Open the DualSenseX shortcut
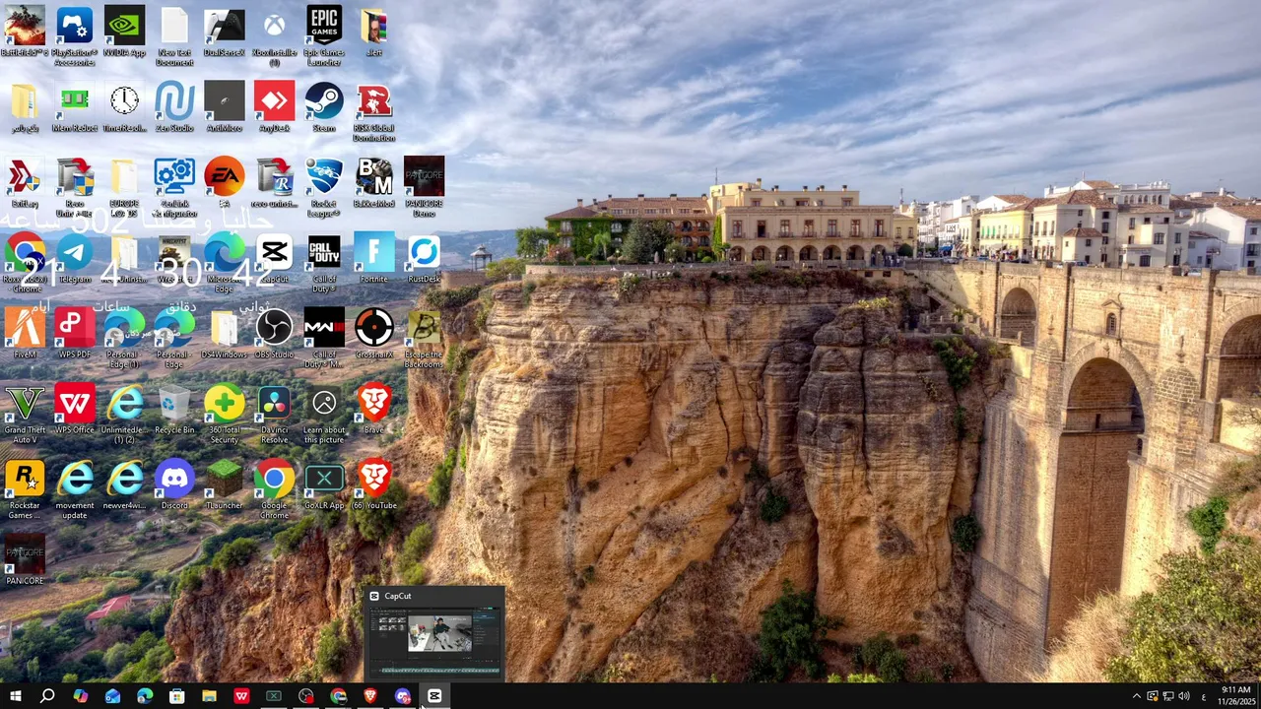 tap(225, 33)
